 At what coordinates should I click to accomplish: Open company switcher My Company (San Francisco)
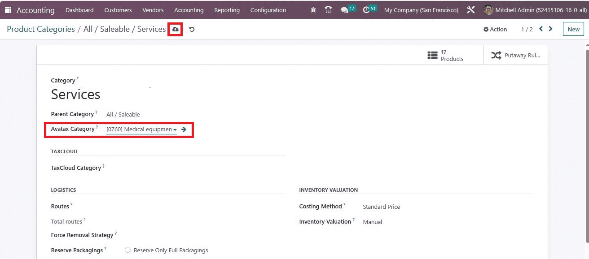pyautogui.click(x=421, y=10)
